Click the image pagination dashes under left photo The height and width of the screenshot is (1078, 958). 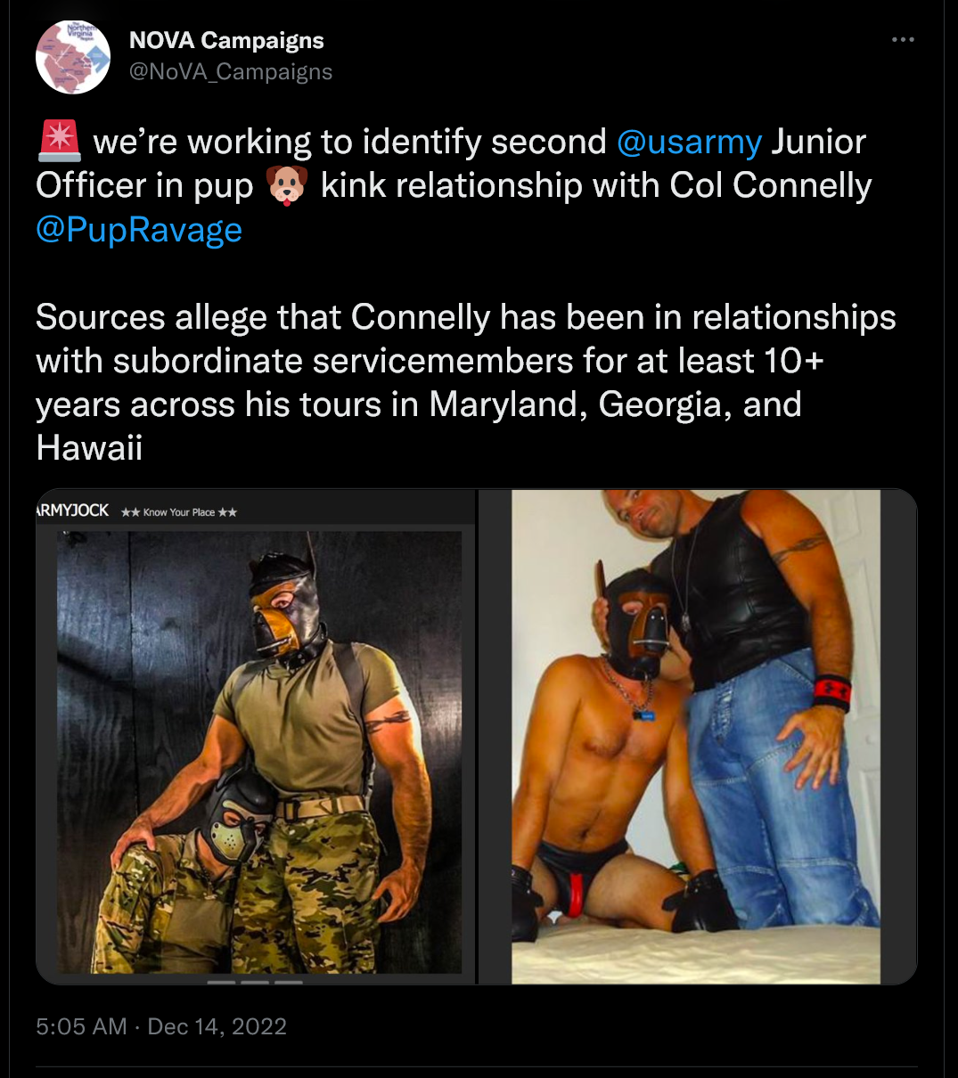[255, 982]
